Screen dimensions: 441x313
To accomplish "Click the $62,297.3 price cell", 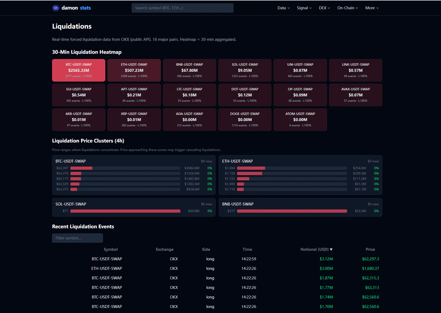I will pyautogui.click(x=370, y=259).
